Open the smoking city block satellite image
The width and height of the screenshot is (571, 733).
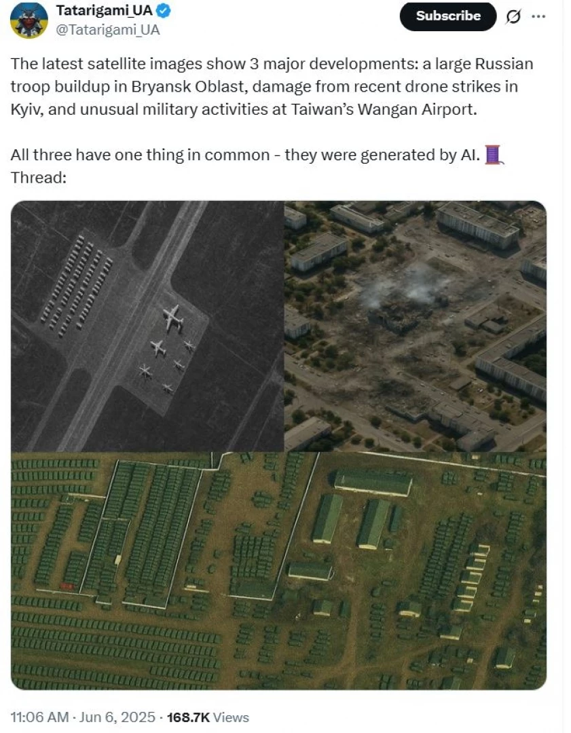[416, 326]
